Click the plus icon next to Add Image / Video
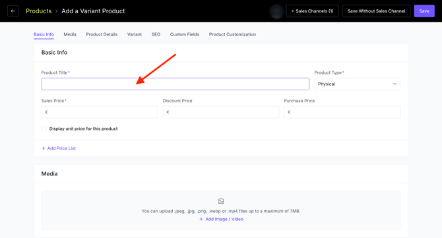This screenshot has height=238, width=442. pos(201,219)
